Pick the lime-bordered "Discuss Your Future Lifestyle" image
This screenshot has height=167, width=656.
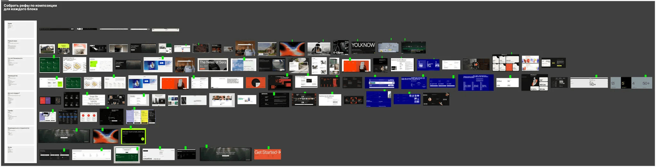[x=133, y=136]
